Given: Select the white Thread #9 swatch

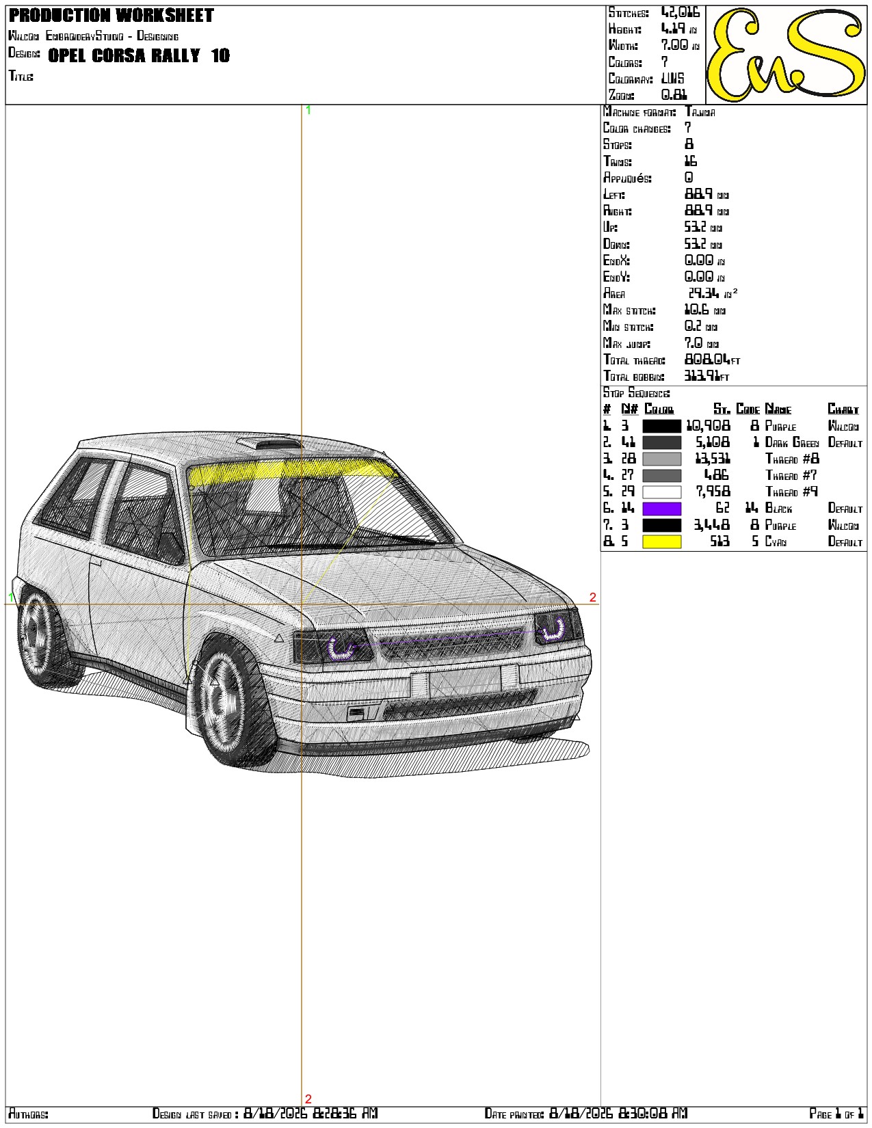Looking at the screenshot, I should (x=661, y=492).
